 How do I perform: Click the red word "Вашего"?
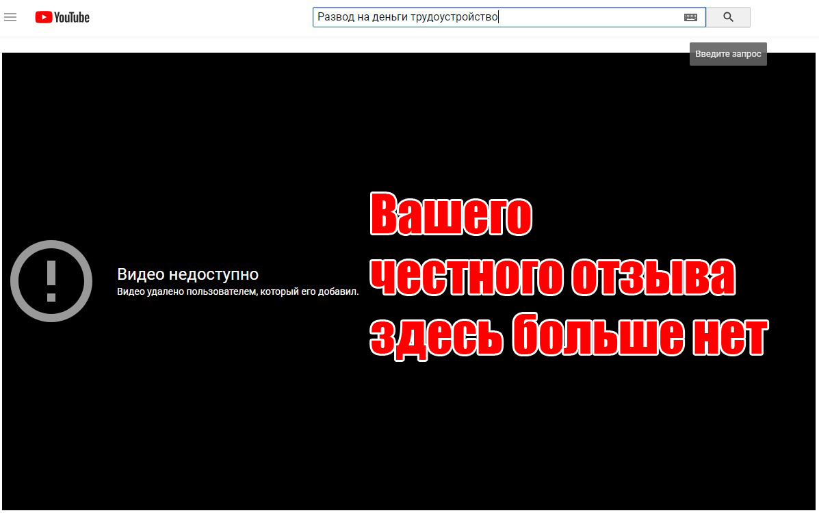pyautogui.click(x=451, y=214)
